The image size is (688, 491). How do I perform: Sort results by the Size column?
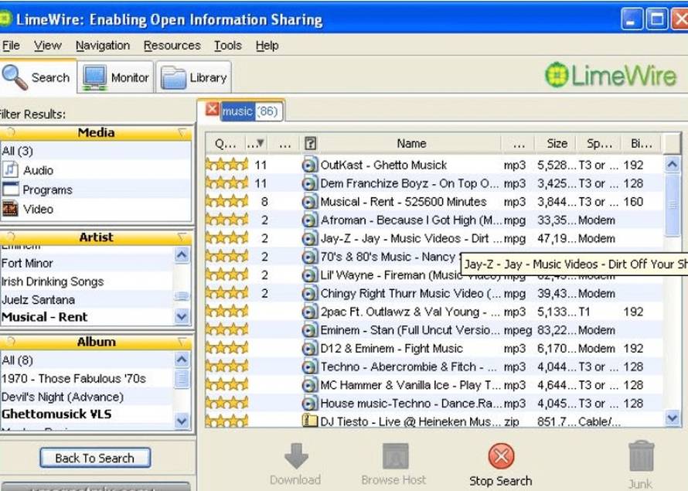[557, 143]
